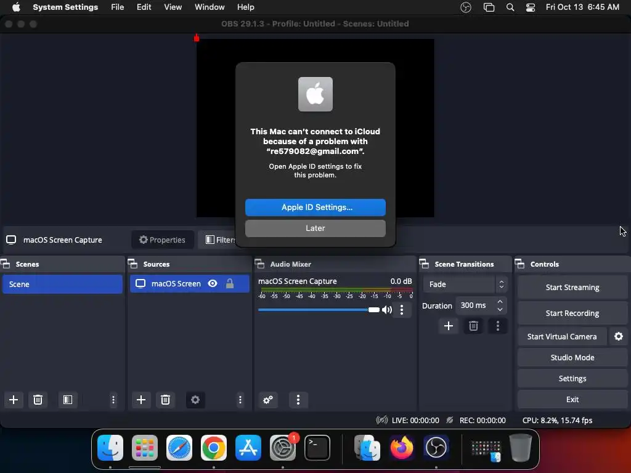This screenshot has height=473, width=631.
Task: Remove scene transition with trash icon
Action: coord(473,326)
